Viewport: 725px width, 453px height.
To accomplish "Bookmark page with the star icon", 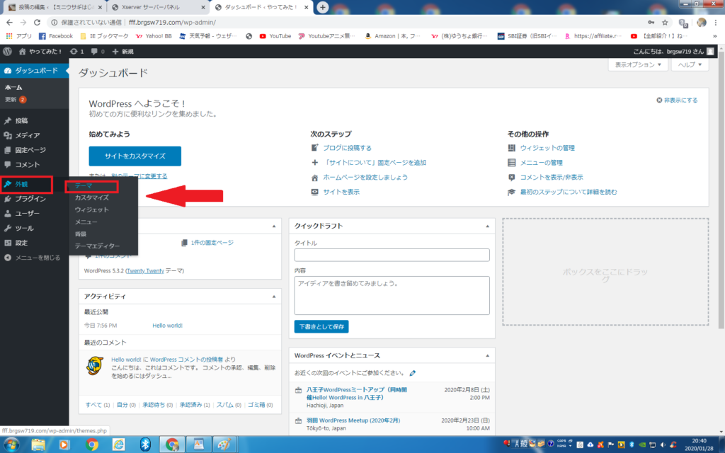I will 665,22.
